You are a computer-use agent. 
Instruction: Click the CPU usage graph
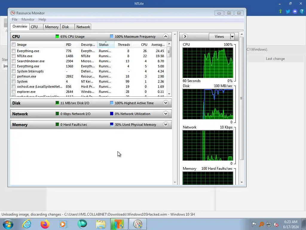click(x=208, y=63)
